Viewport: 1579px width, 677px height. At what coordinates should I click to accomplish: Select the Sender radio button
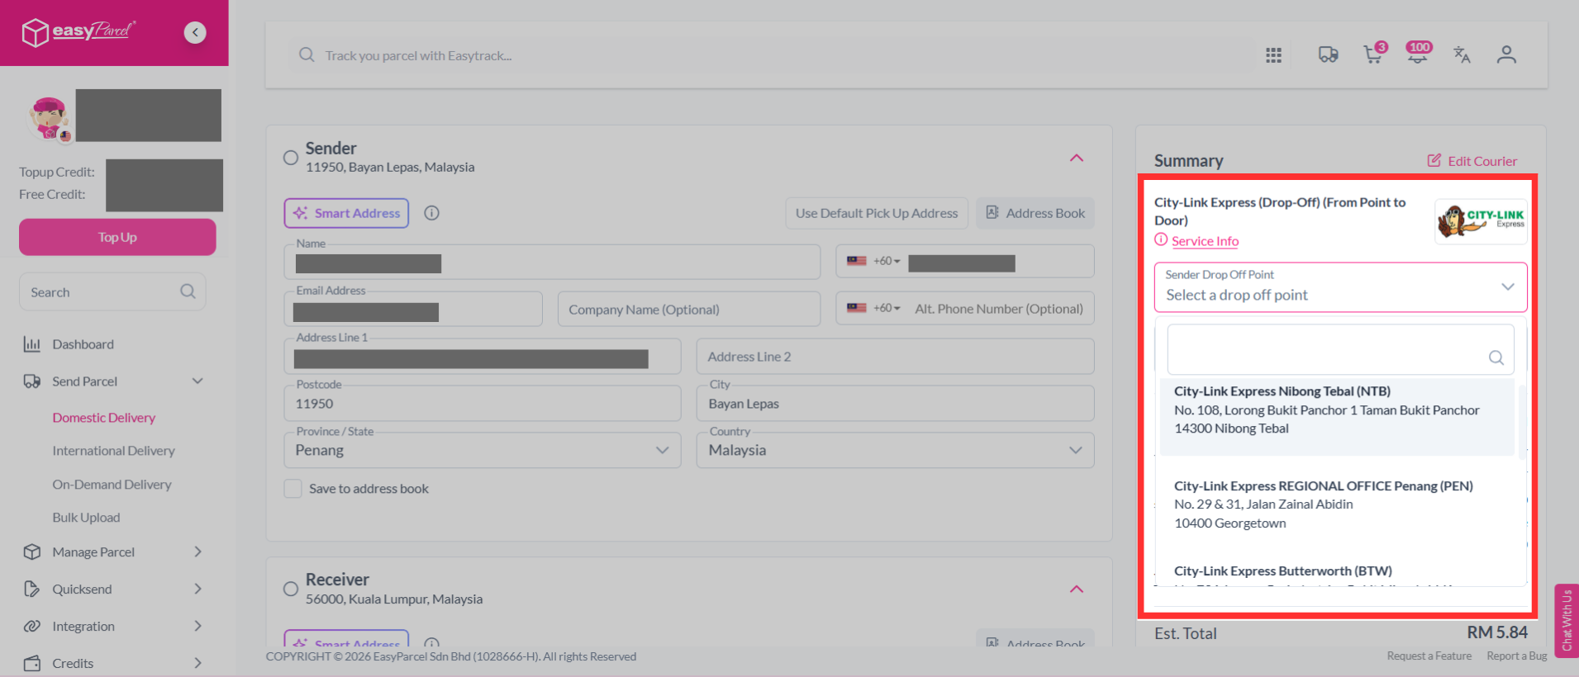tap(291, 158)
